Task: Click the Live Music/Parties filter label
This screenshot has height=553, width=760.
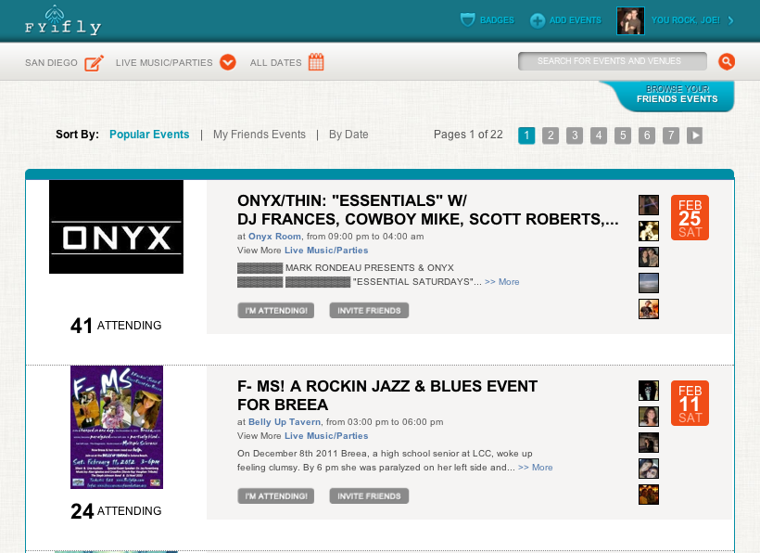Action: tap(164, 62)
